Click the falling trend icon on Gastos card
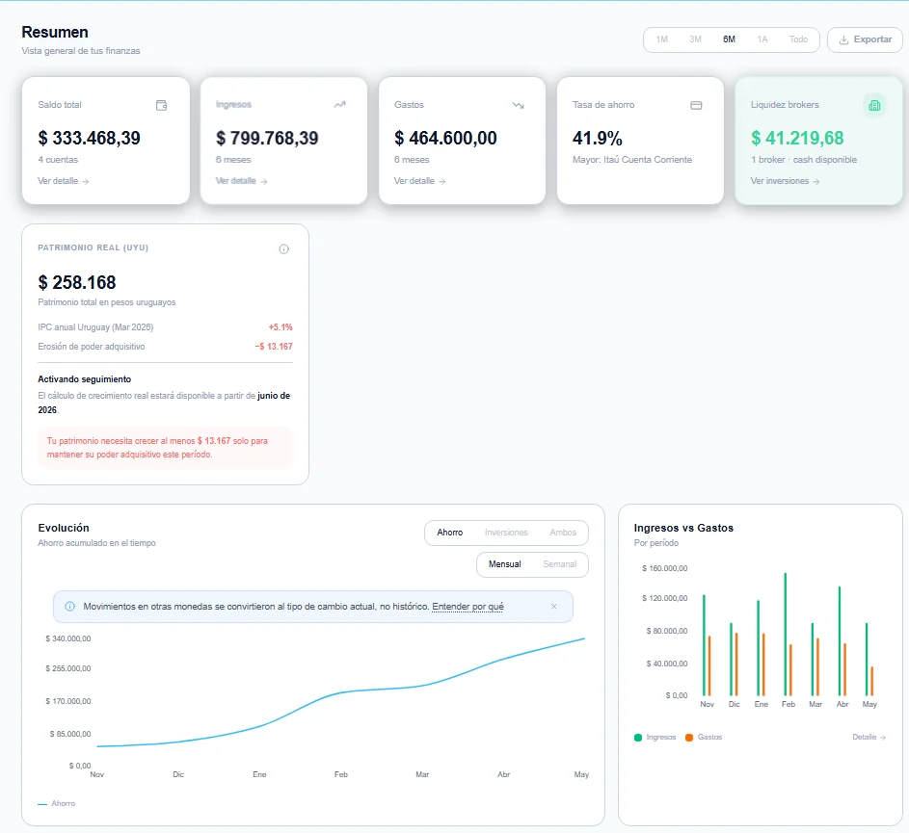The width and height of the screenshot is (909, 833). pyautogui.click(x=519, y=105)
